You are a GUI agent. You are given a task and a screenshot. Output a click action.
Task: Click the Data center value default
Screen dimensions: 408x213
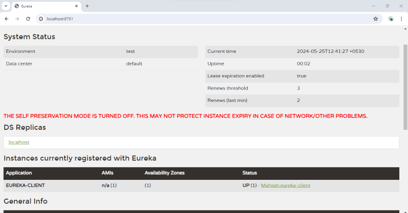[x=134, y=63]
